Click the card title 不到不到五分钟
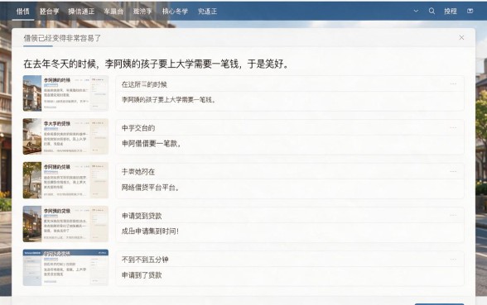 [x=145, y=260]
